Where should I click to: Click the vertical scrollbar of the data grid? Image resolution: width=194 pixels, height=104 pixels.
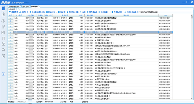click(192, 52)
